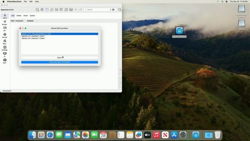Click the Enabled column header

[x=30, y=21]
